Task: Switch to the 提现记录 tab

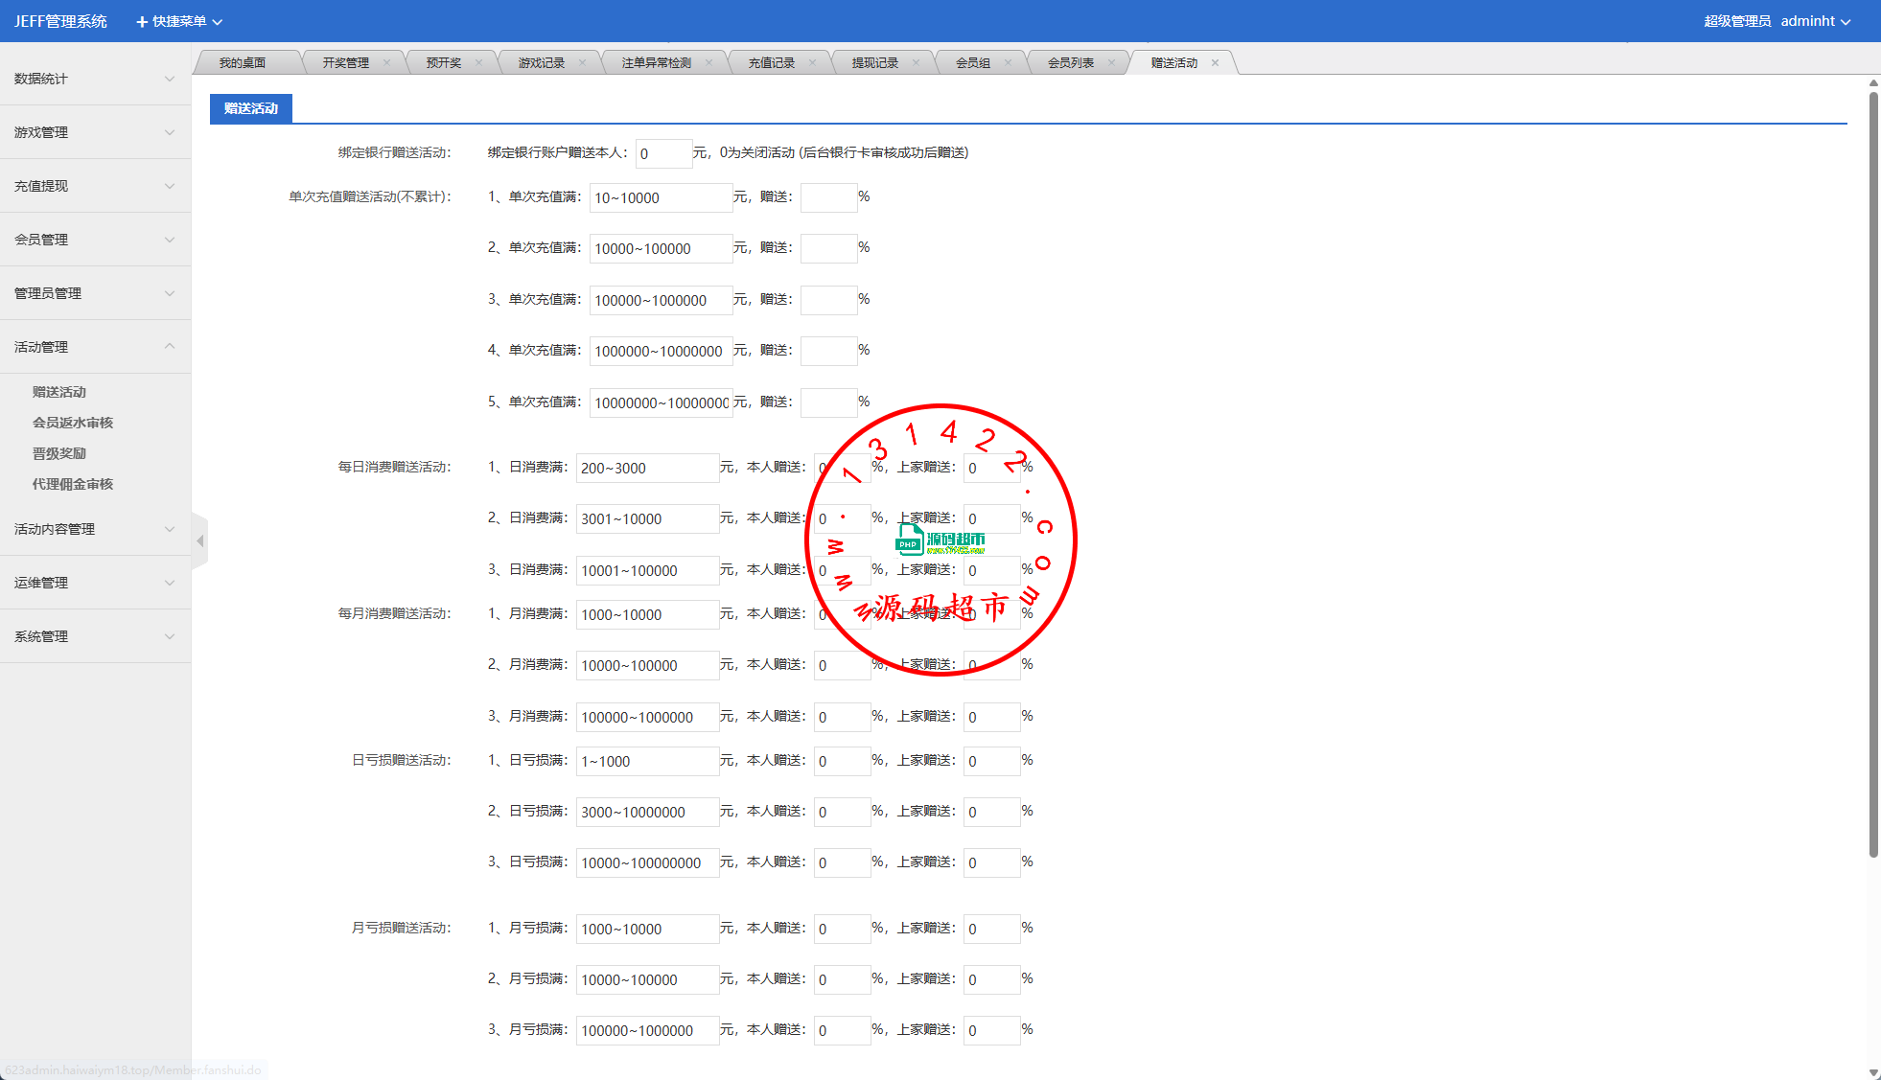Action: coord(874,63)
